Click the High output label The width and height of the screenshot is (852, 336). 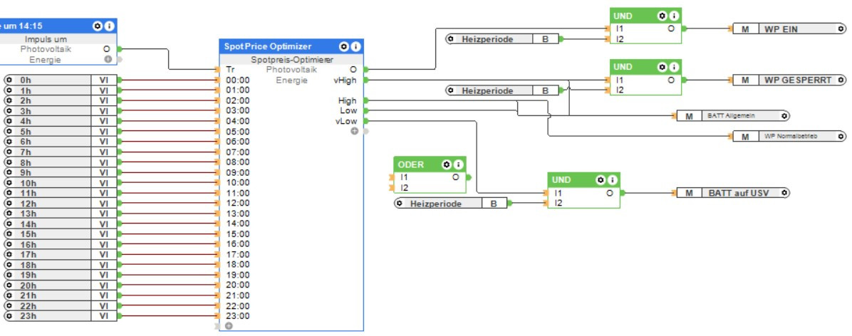(x=347, y=100)
